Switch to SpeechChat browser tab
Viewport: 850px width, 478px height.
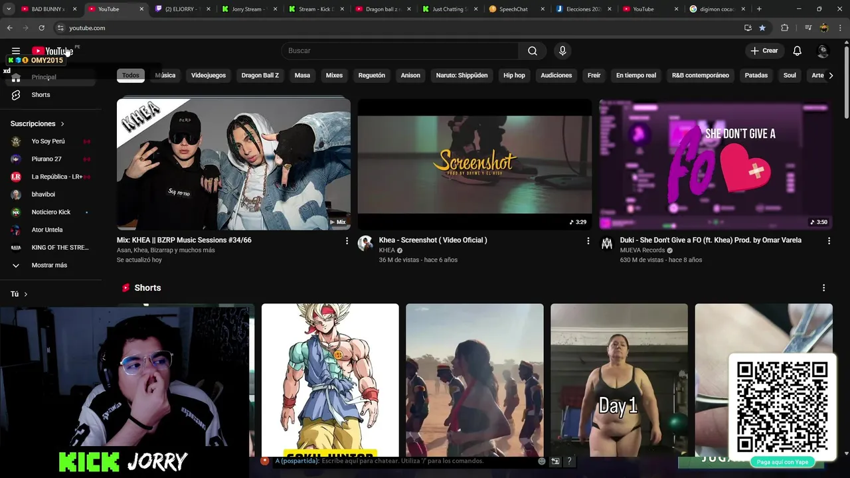coord(515,9)
